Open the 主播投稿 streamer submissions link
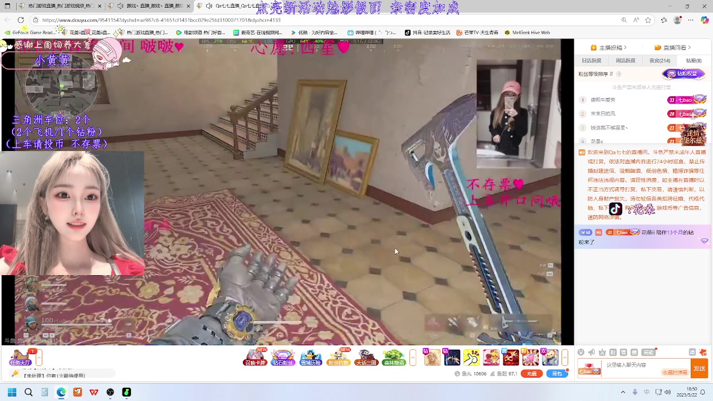713x401 pixels. point(608,47)
